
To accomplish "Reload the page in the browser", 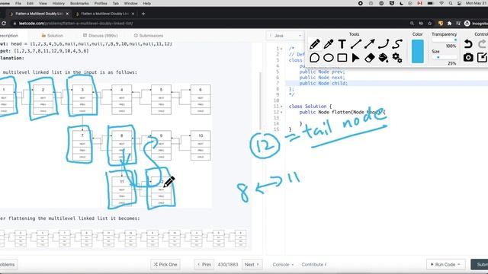I will coord(4,24).
